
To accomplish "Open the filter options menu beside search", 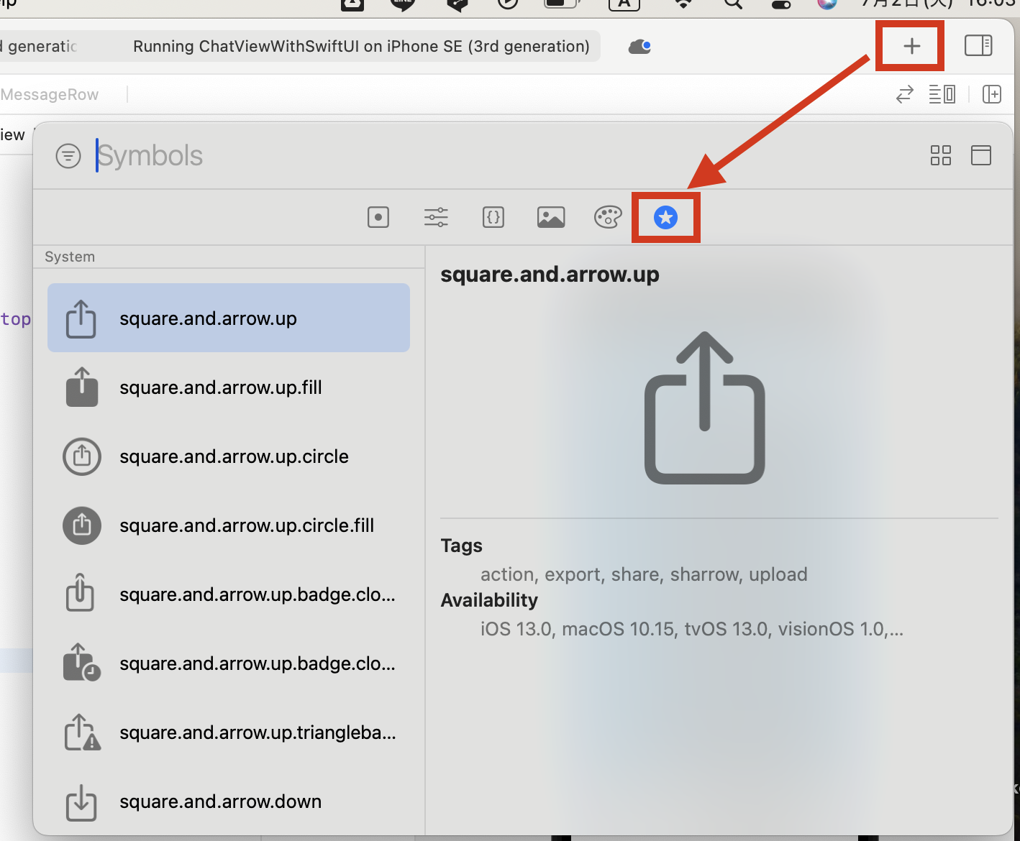I will (68, 155).
